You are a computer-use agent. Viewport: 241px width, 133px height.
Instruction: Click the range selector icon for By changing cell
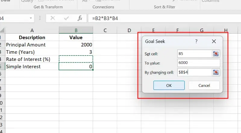216,72
